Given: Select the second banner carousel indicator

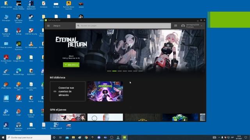Looking at the screenshot, I should point(114,71).
